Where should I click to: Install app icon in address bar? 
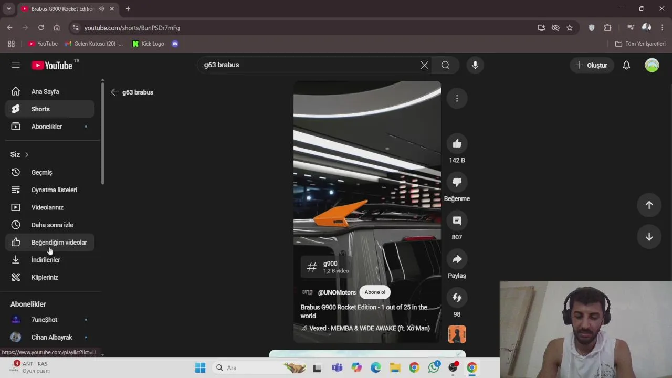[x=541, y=28]
